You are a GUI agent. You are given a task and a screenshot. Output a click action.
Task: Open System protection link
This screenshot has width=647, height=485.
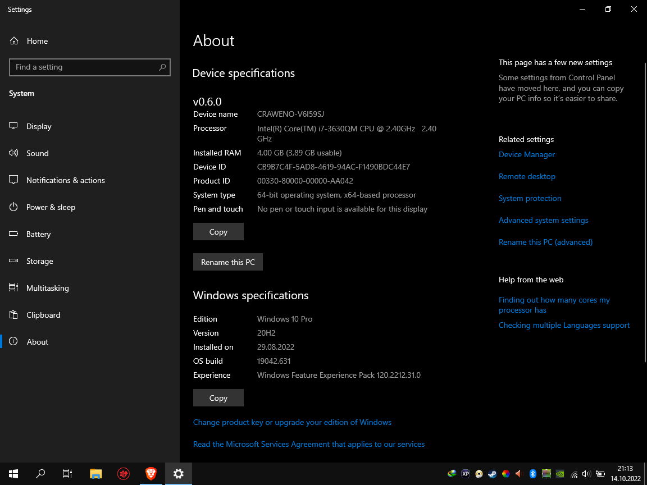pos(530,198)
